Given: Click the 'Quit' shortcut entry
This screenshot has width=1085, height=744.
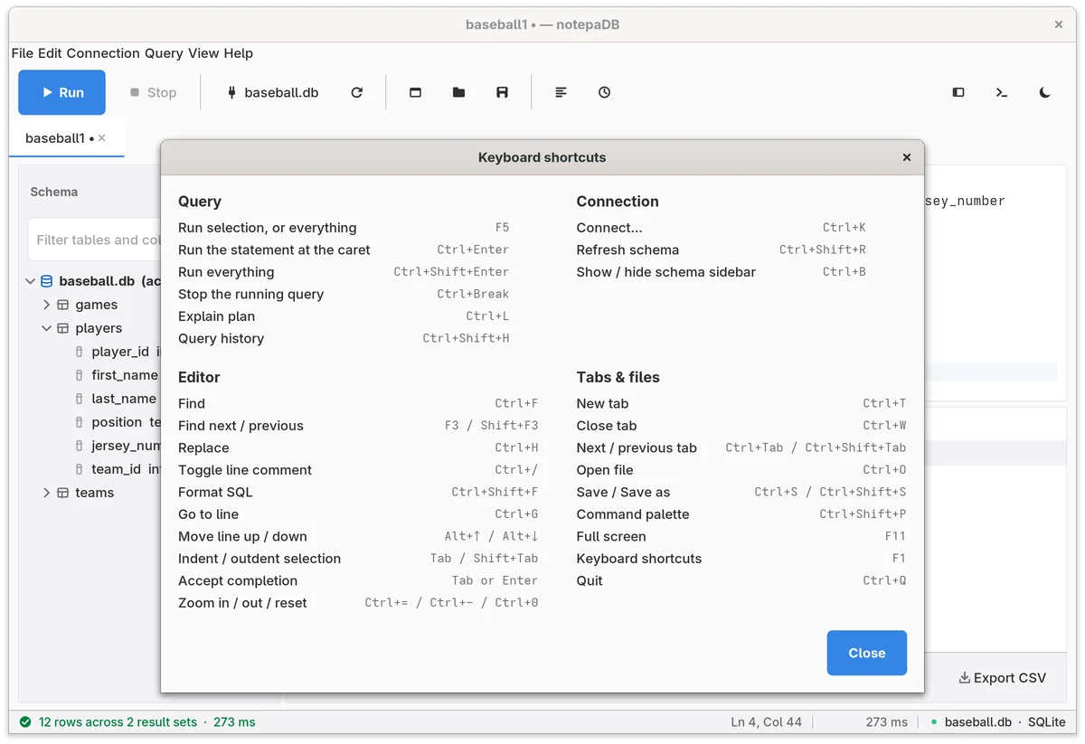Looking at the screenshot, I should 741,580.
